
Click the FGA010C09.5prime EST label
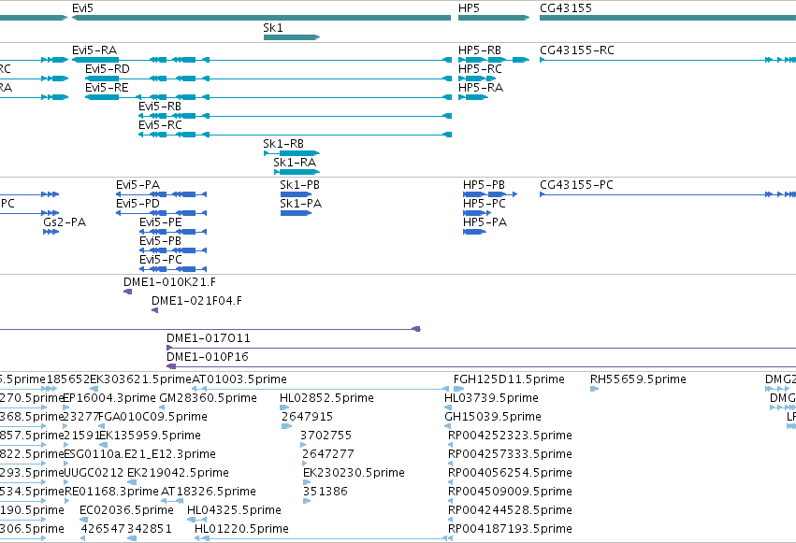(x=152, y=417)
